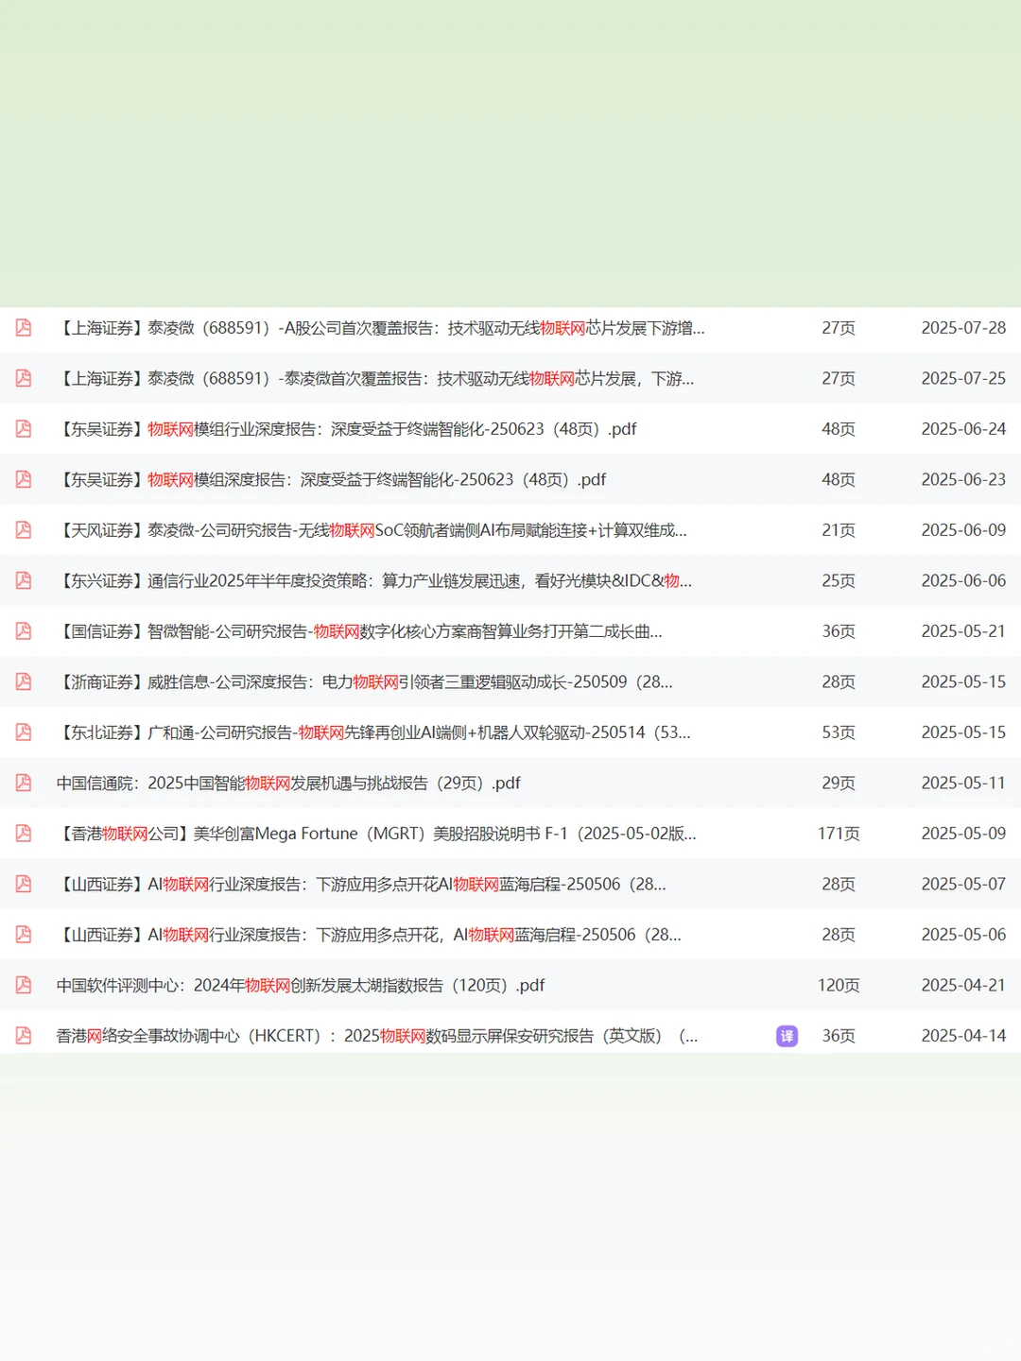Open 上海证券 泰凌微 A股公司首次覆盖报告
The image size is (1021, 1361).
tap(380, 328)
